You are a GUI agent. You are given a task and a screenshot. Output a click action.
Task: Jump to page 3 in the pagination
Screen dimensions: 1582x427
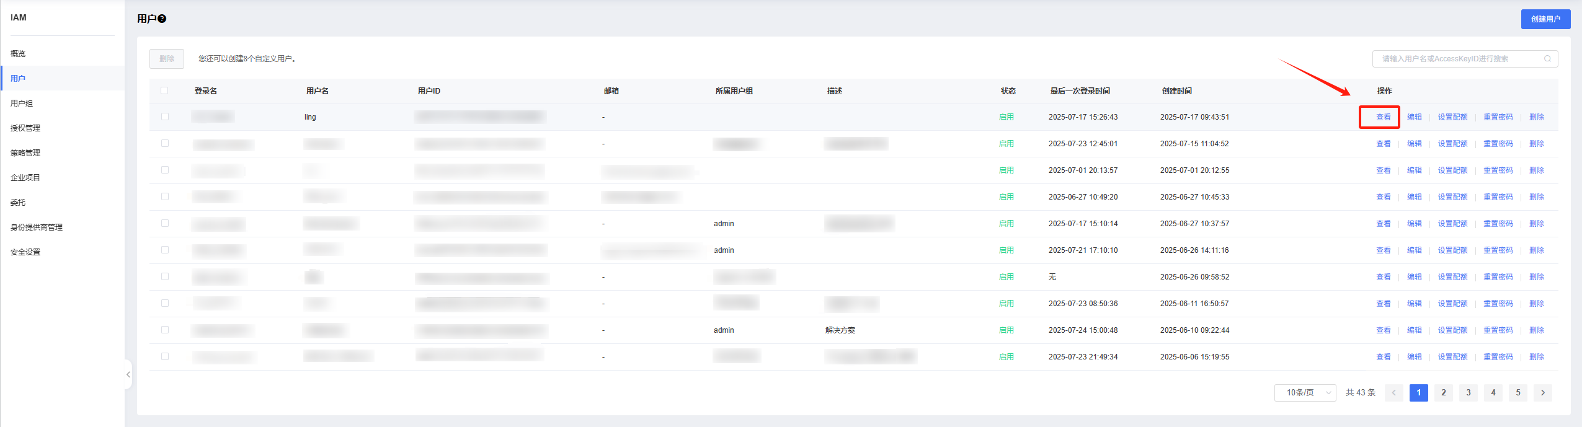[1468, 392]
